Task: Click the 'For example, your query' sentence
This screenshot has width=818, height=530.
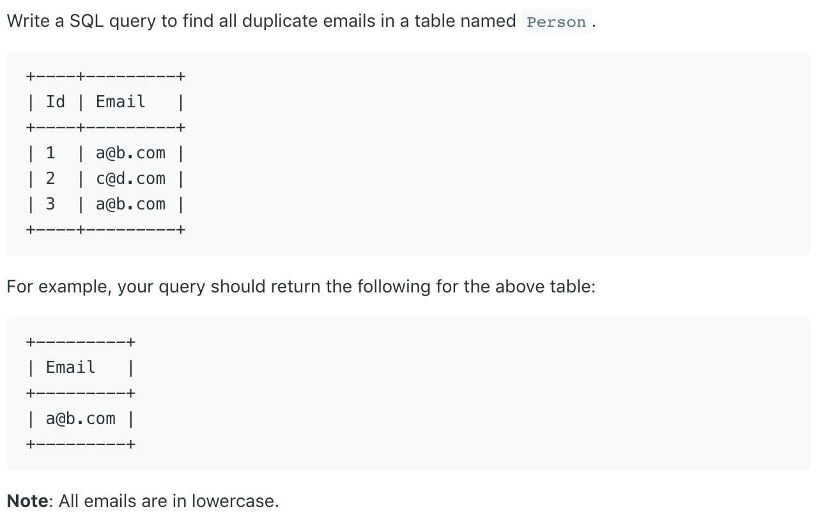Action: click(x=301, y=287)
